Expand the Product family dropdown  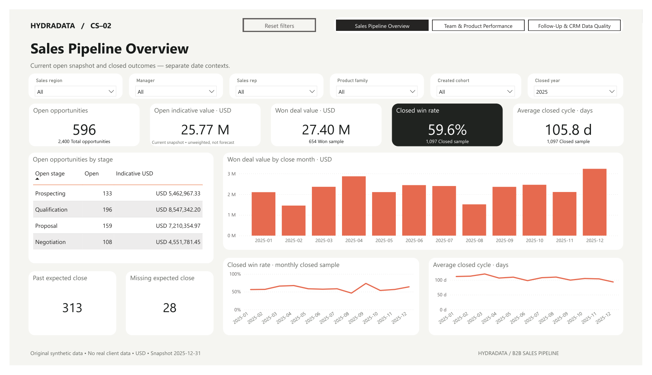(377, 91)
